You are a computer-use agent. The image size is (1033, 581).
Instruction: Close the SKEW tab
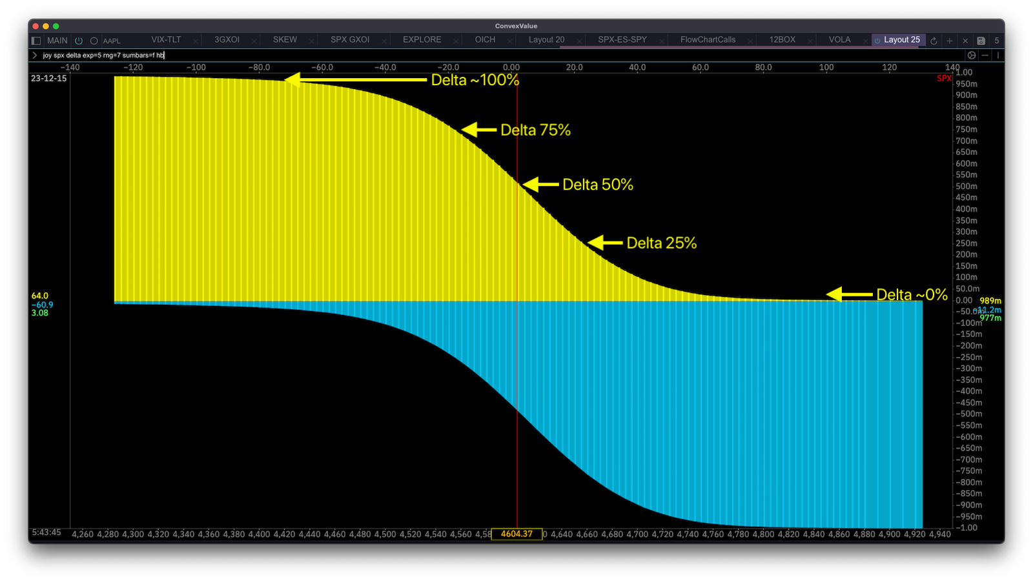click(311, 41)
